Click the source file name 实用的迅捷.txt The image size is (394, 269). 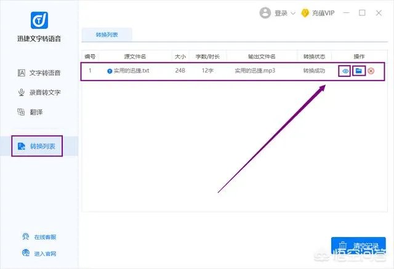[131, 71]
